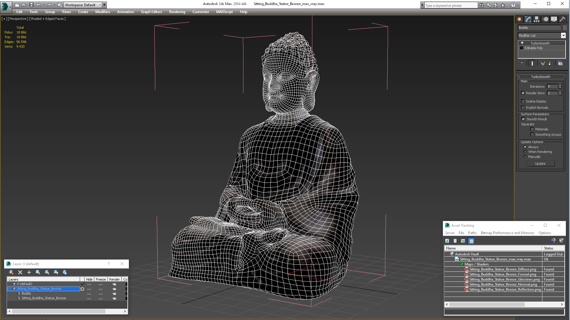Toggle Render Iters checkbox
This screenshot has width=570, height=320.
pos(523,93)
